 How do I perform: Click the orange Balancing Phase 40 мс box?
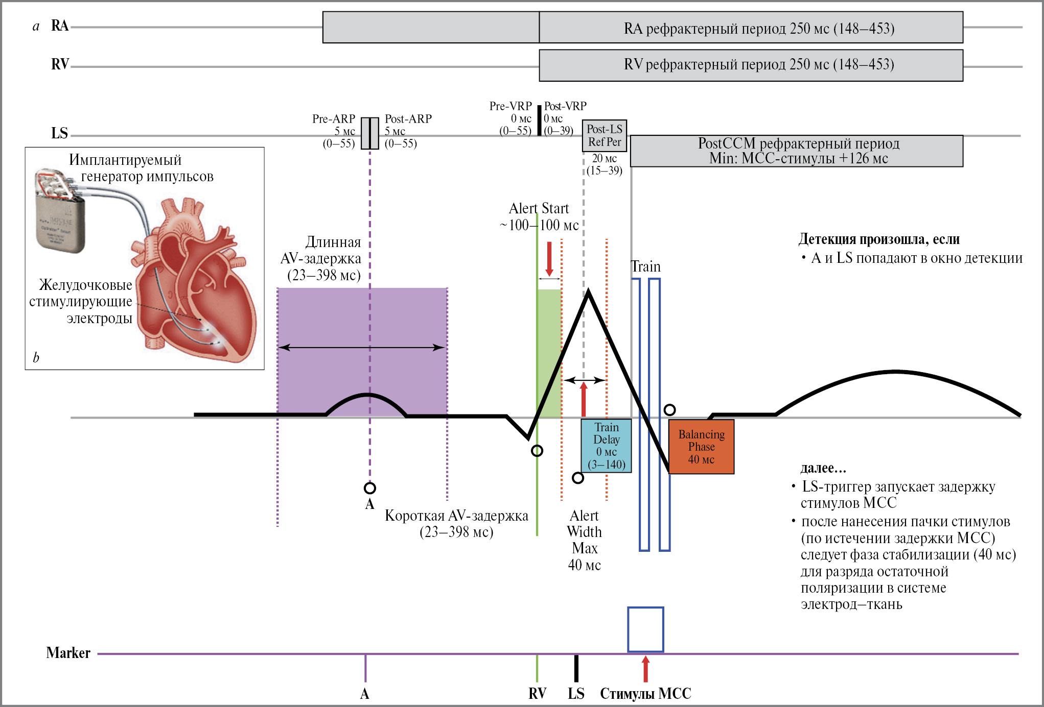(701, 447)
